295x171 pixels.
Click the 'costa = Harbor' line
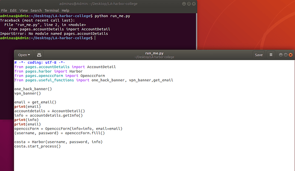[59, 142]
